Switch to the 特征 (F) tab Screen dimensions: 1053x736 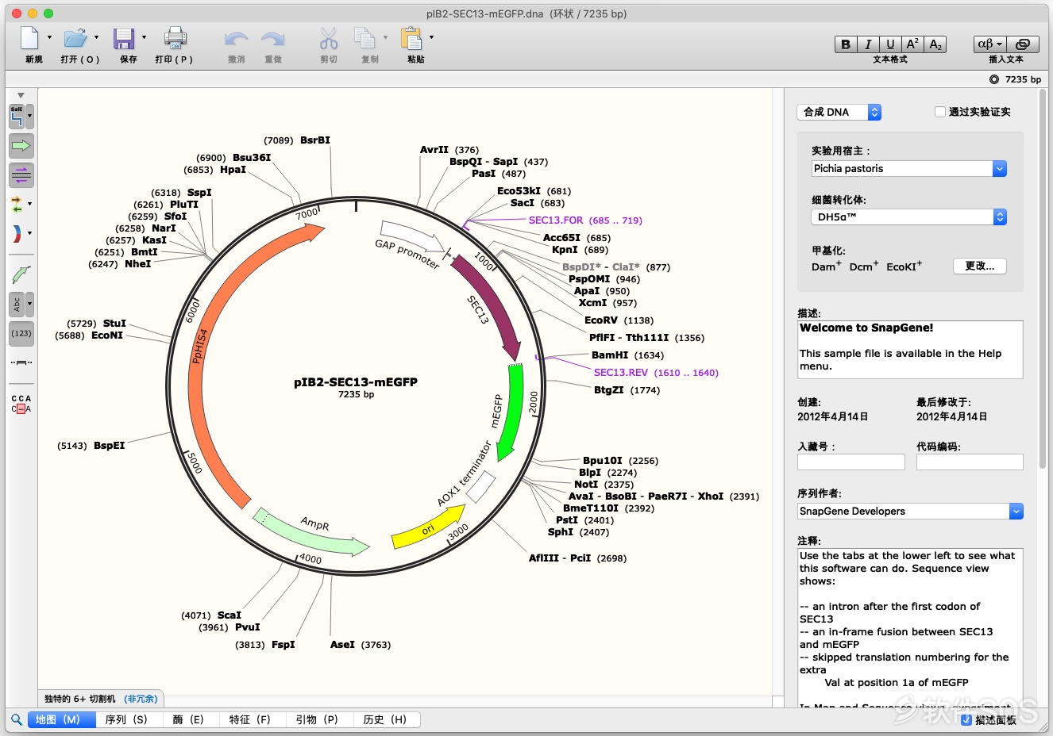[250, 719]
